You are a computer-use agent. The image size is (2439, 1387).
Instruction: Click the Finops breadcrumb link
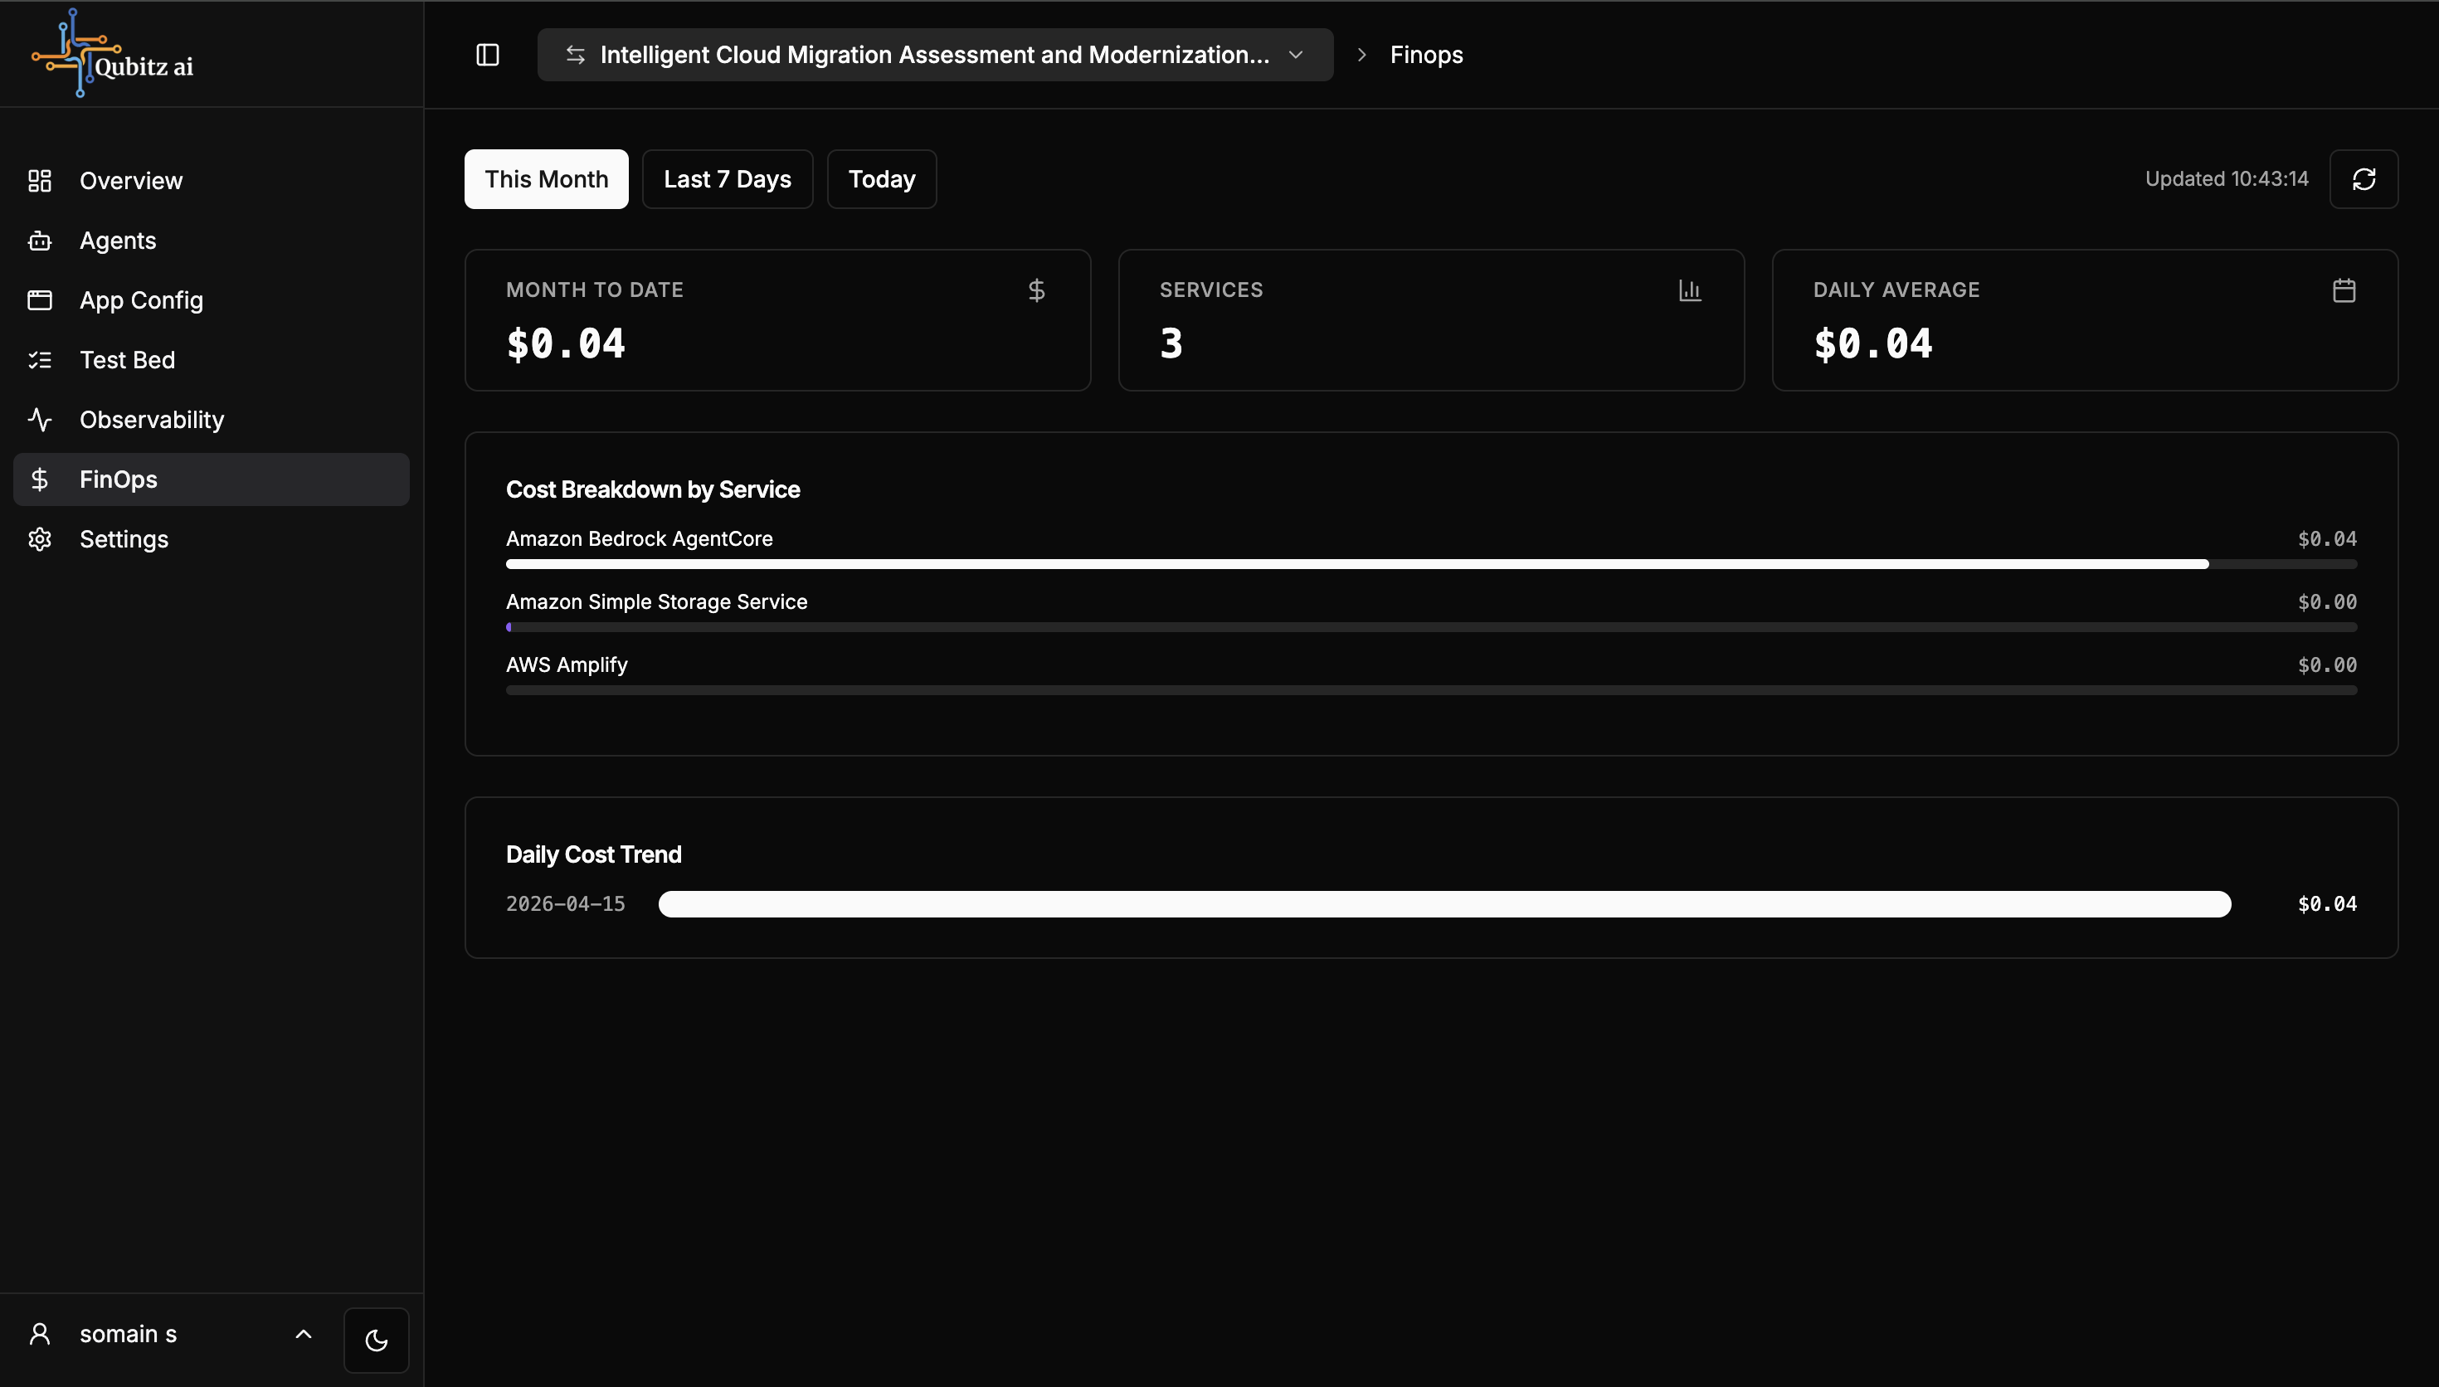click(1426, 56)
